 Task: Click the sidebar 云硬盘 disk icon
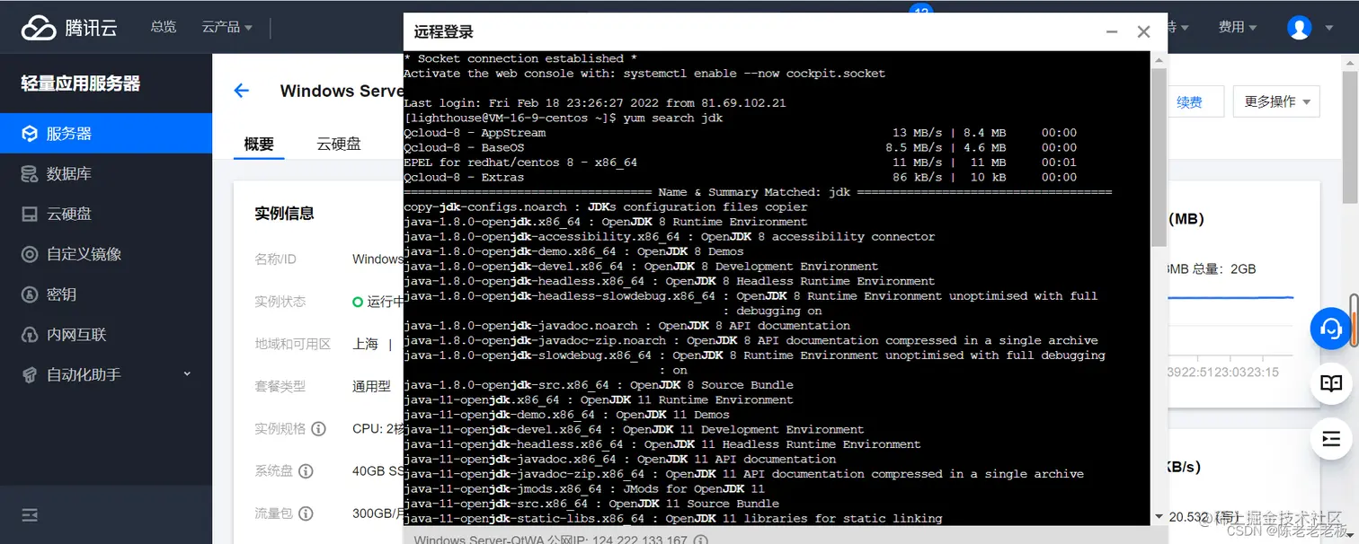coord(30,215)
